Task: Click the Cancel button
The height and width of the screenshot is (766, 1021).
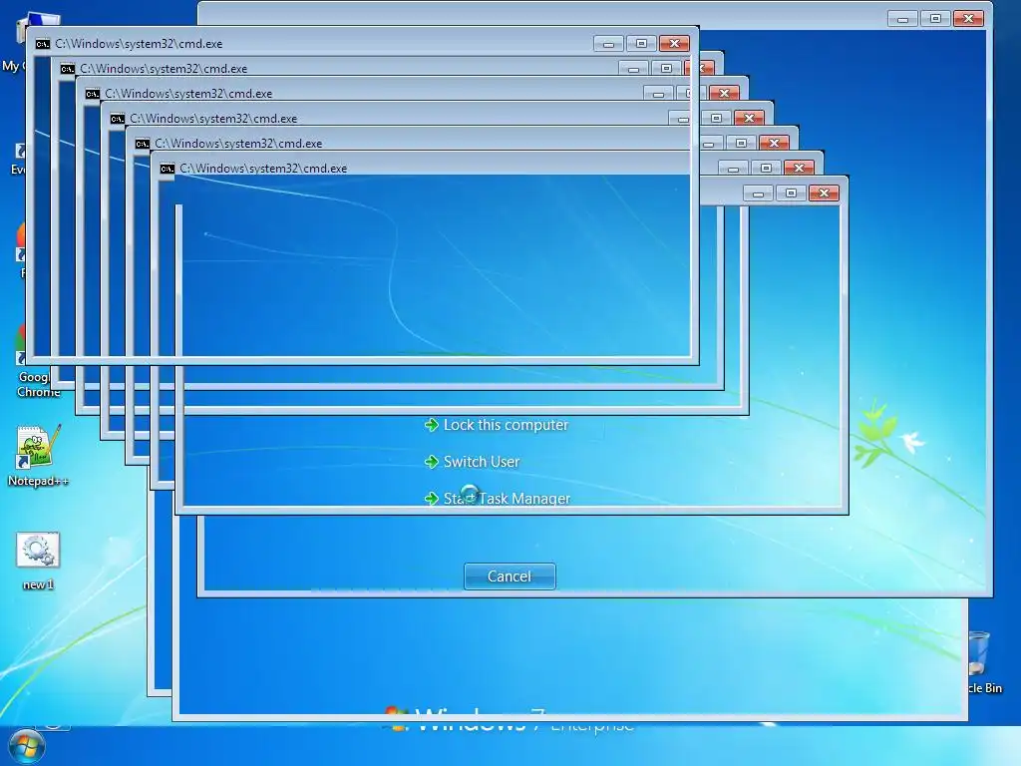Action: pyautogui.click(x=510, y=576)
